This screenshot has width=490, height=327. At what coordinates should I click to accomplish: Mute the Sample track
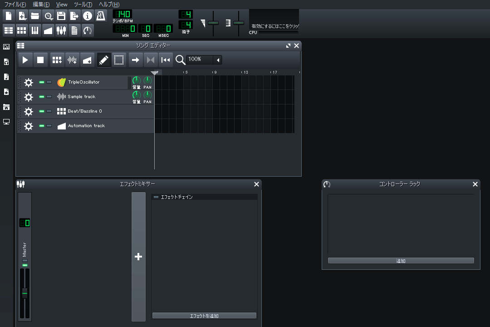click(42, 97)
